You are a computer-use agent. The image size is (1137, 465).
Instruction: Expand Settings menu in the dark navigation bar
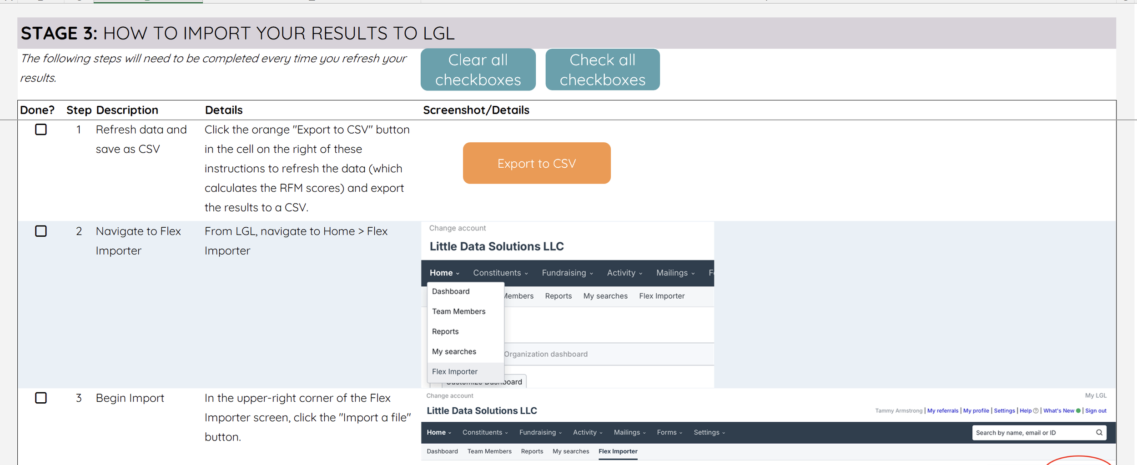click(709, 432)
